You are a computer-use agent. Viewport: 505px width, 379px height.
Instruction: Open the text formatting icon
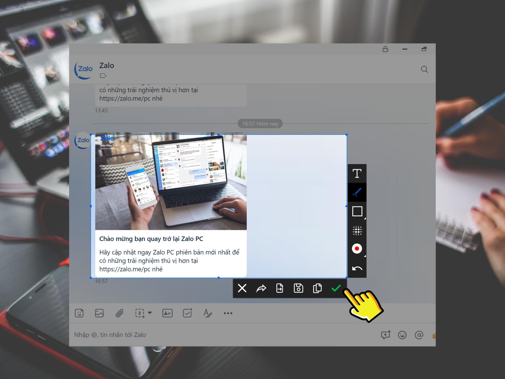(208, 313)
